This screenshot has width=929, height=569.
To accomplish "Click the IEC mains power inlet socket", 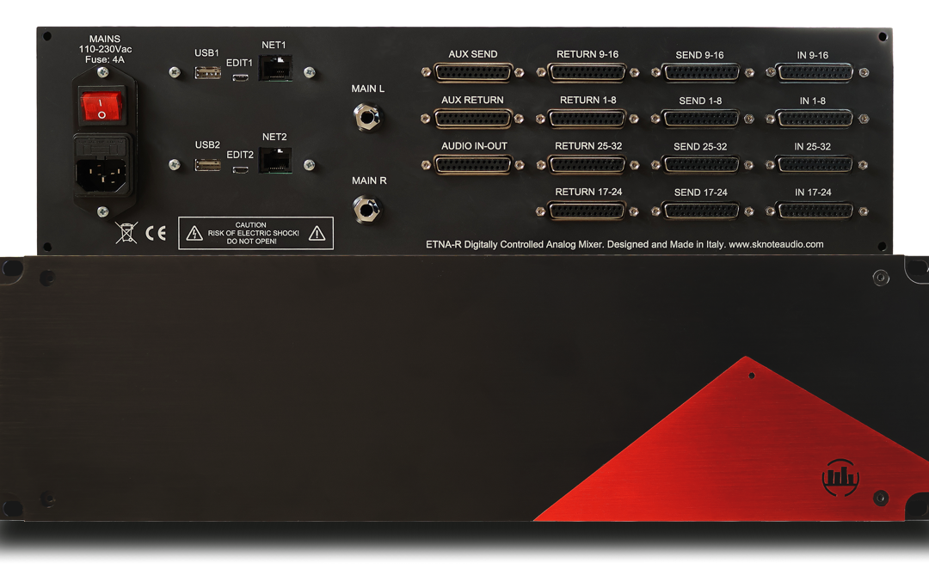I will click(102, 172).
